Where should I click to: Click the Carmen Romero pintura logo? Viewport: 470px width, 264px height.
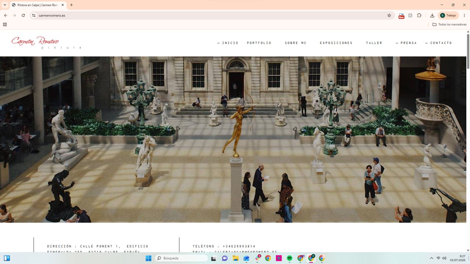[x=46, y=43]
